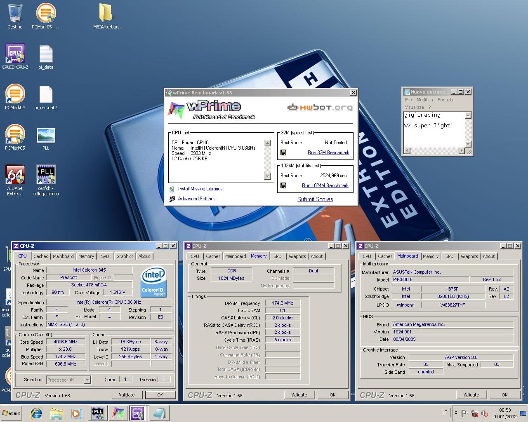Click the CPU List scrollbar up arrow
The width and height of the screenshot is (528, 422).
[267, 143]
